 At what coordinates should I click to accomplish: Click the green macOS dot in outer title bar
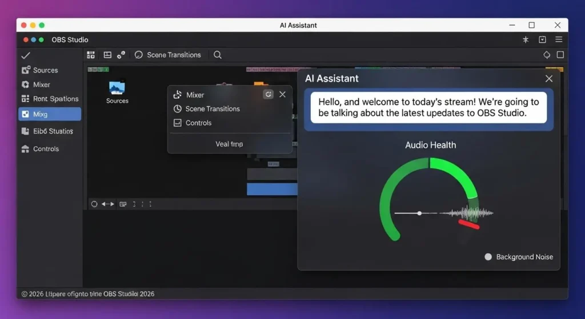tap(42, 25)
